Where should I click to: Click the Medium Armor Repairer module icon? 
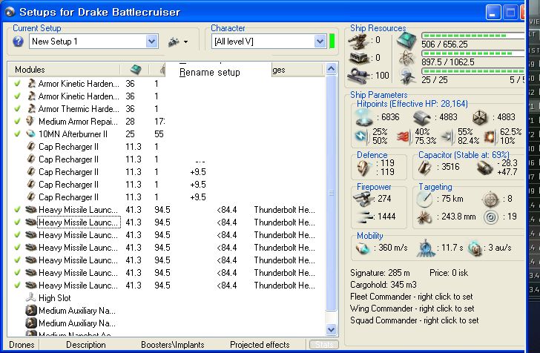pos(30,121)
